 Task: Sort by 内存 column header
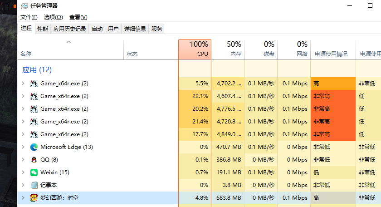(x=228, y=49)
